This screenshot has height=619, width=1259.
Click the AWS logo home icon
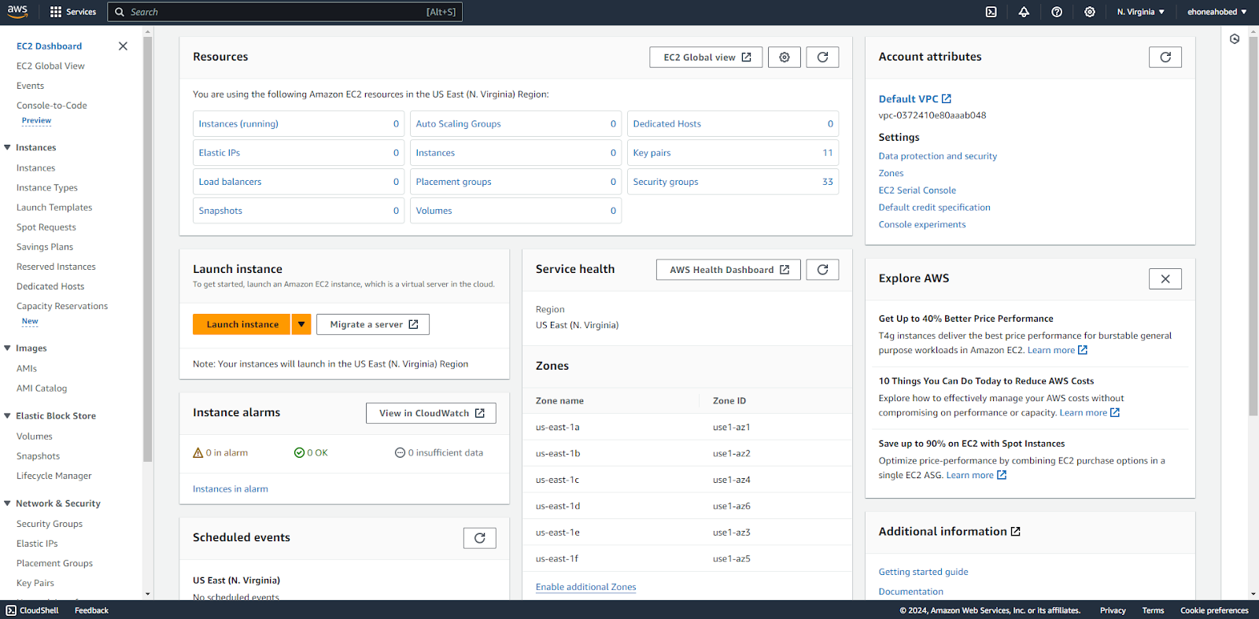pyautogui.click(x=17, y=12)
